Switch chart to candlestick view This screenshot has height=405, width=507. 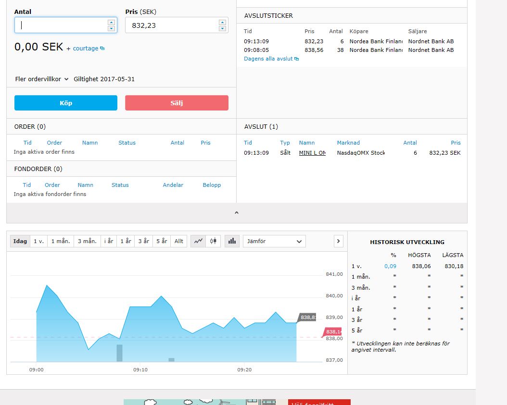(x=213, y=241)
